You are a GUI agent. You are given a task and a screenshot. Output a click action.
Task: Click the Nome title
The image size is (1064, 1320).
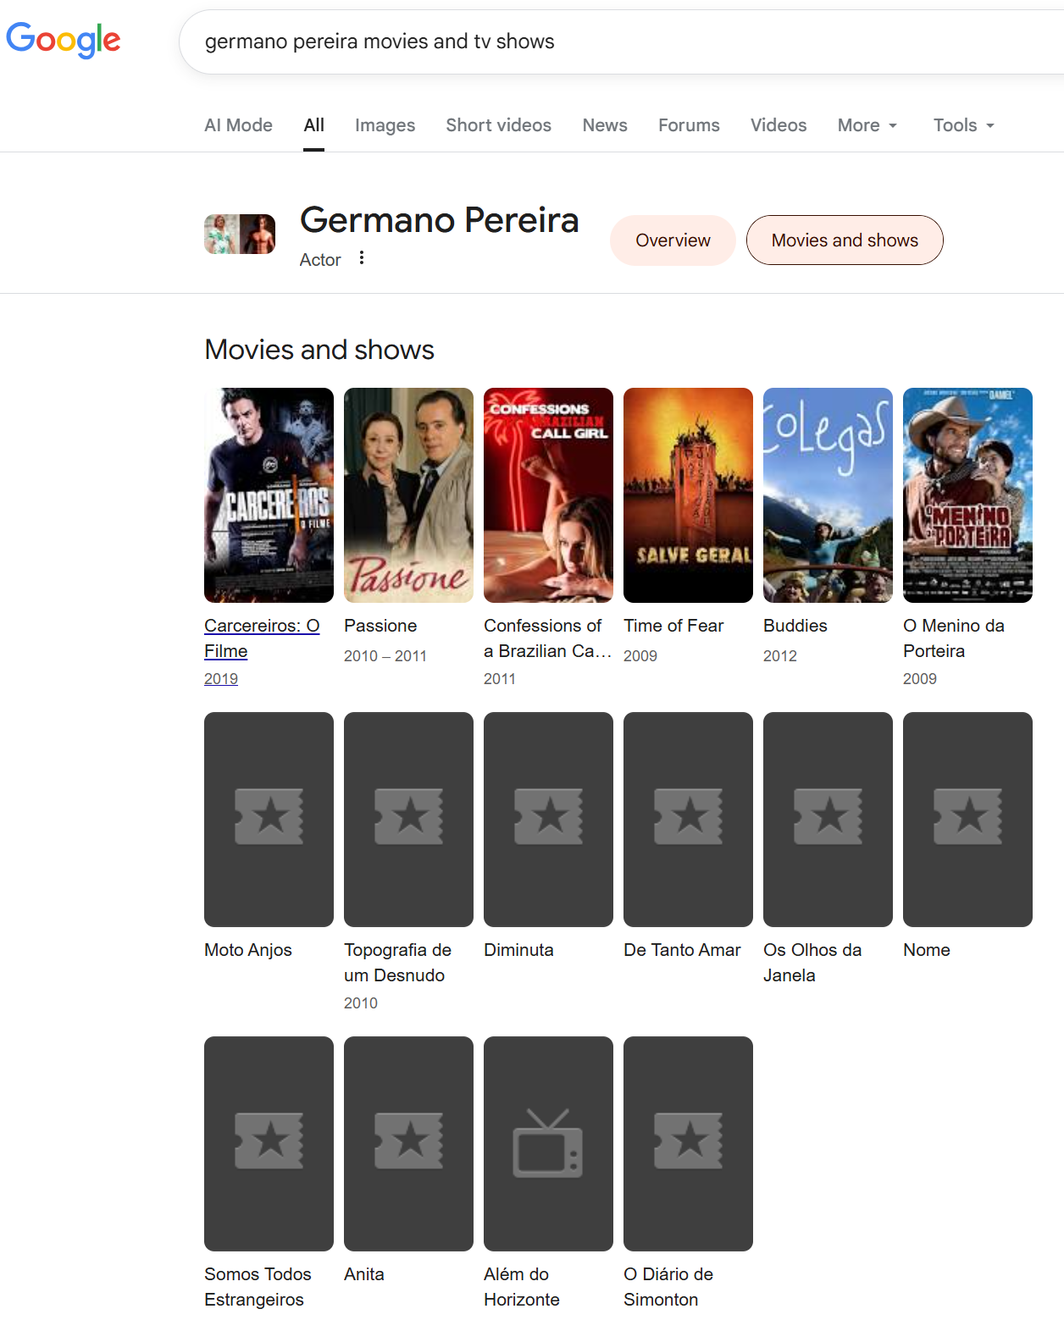[927, 950]
